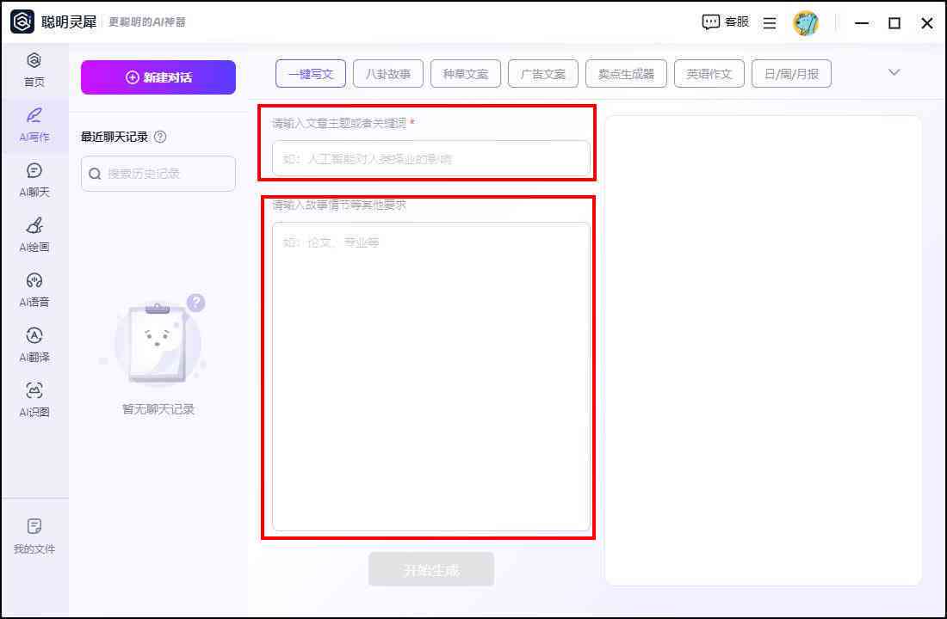The image size is (947, 619).
Task: Click the empty output result panel
Action: tap(763, 351)
